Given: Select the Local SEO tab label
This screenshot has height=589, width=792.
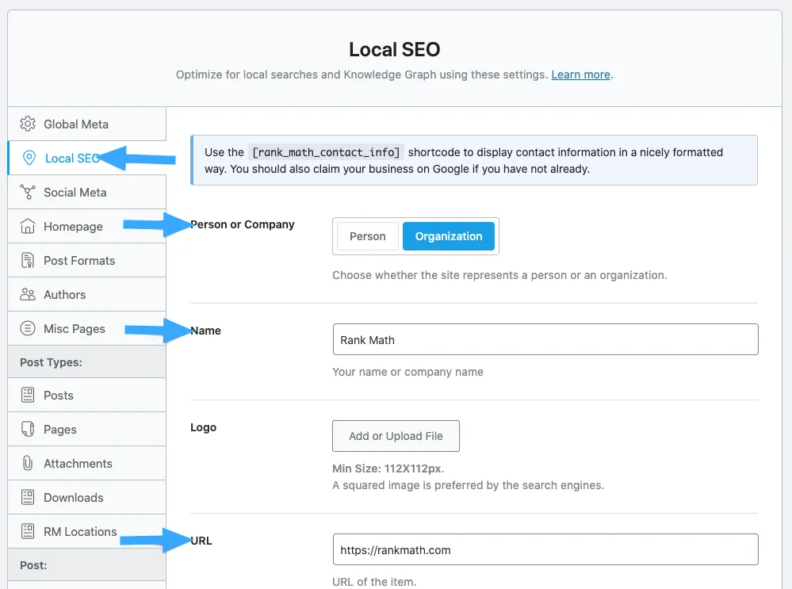Looking at the screenshot, I should pyautogui.click(x=71, y=158).
